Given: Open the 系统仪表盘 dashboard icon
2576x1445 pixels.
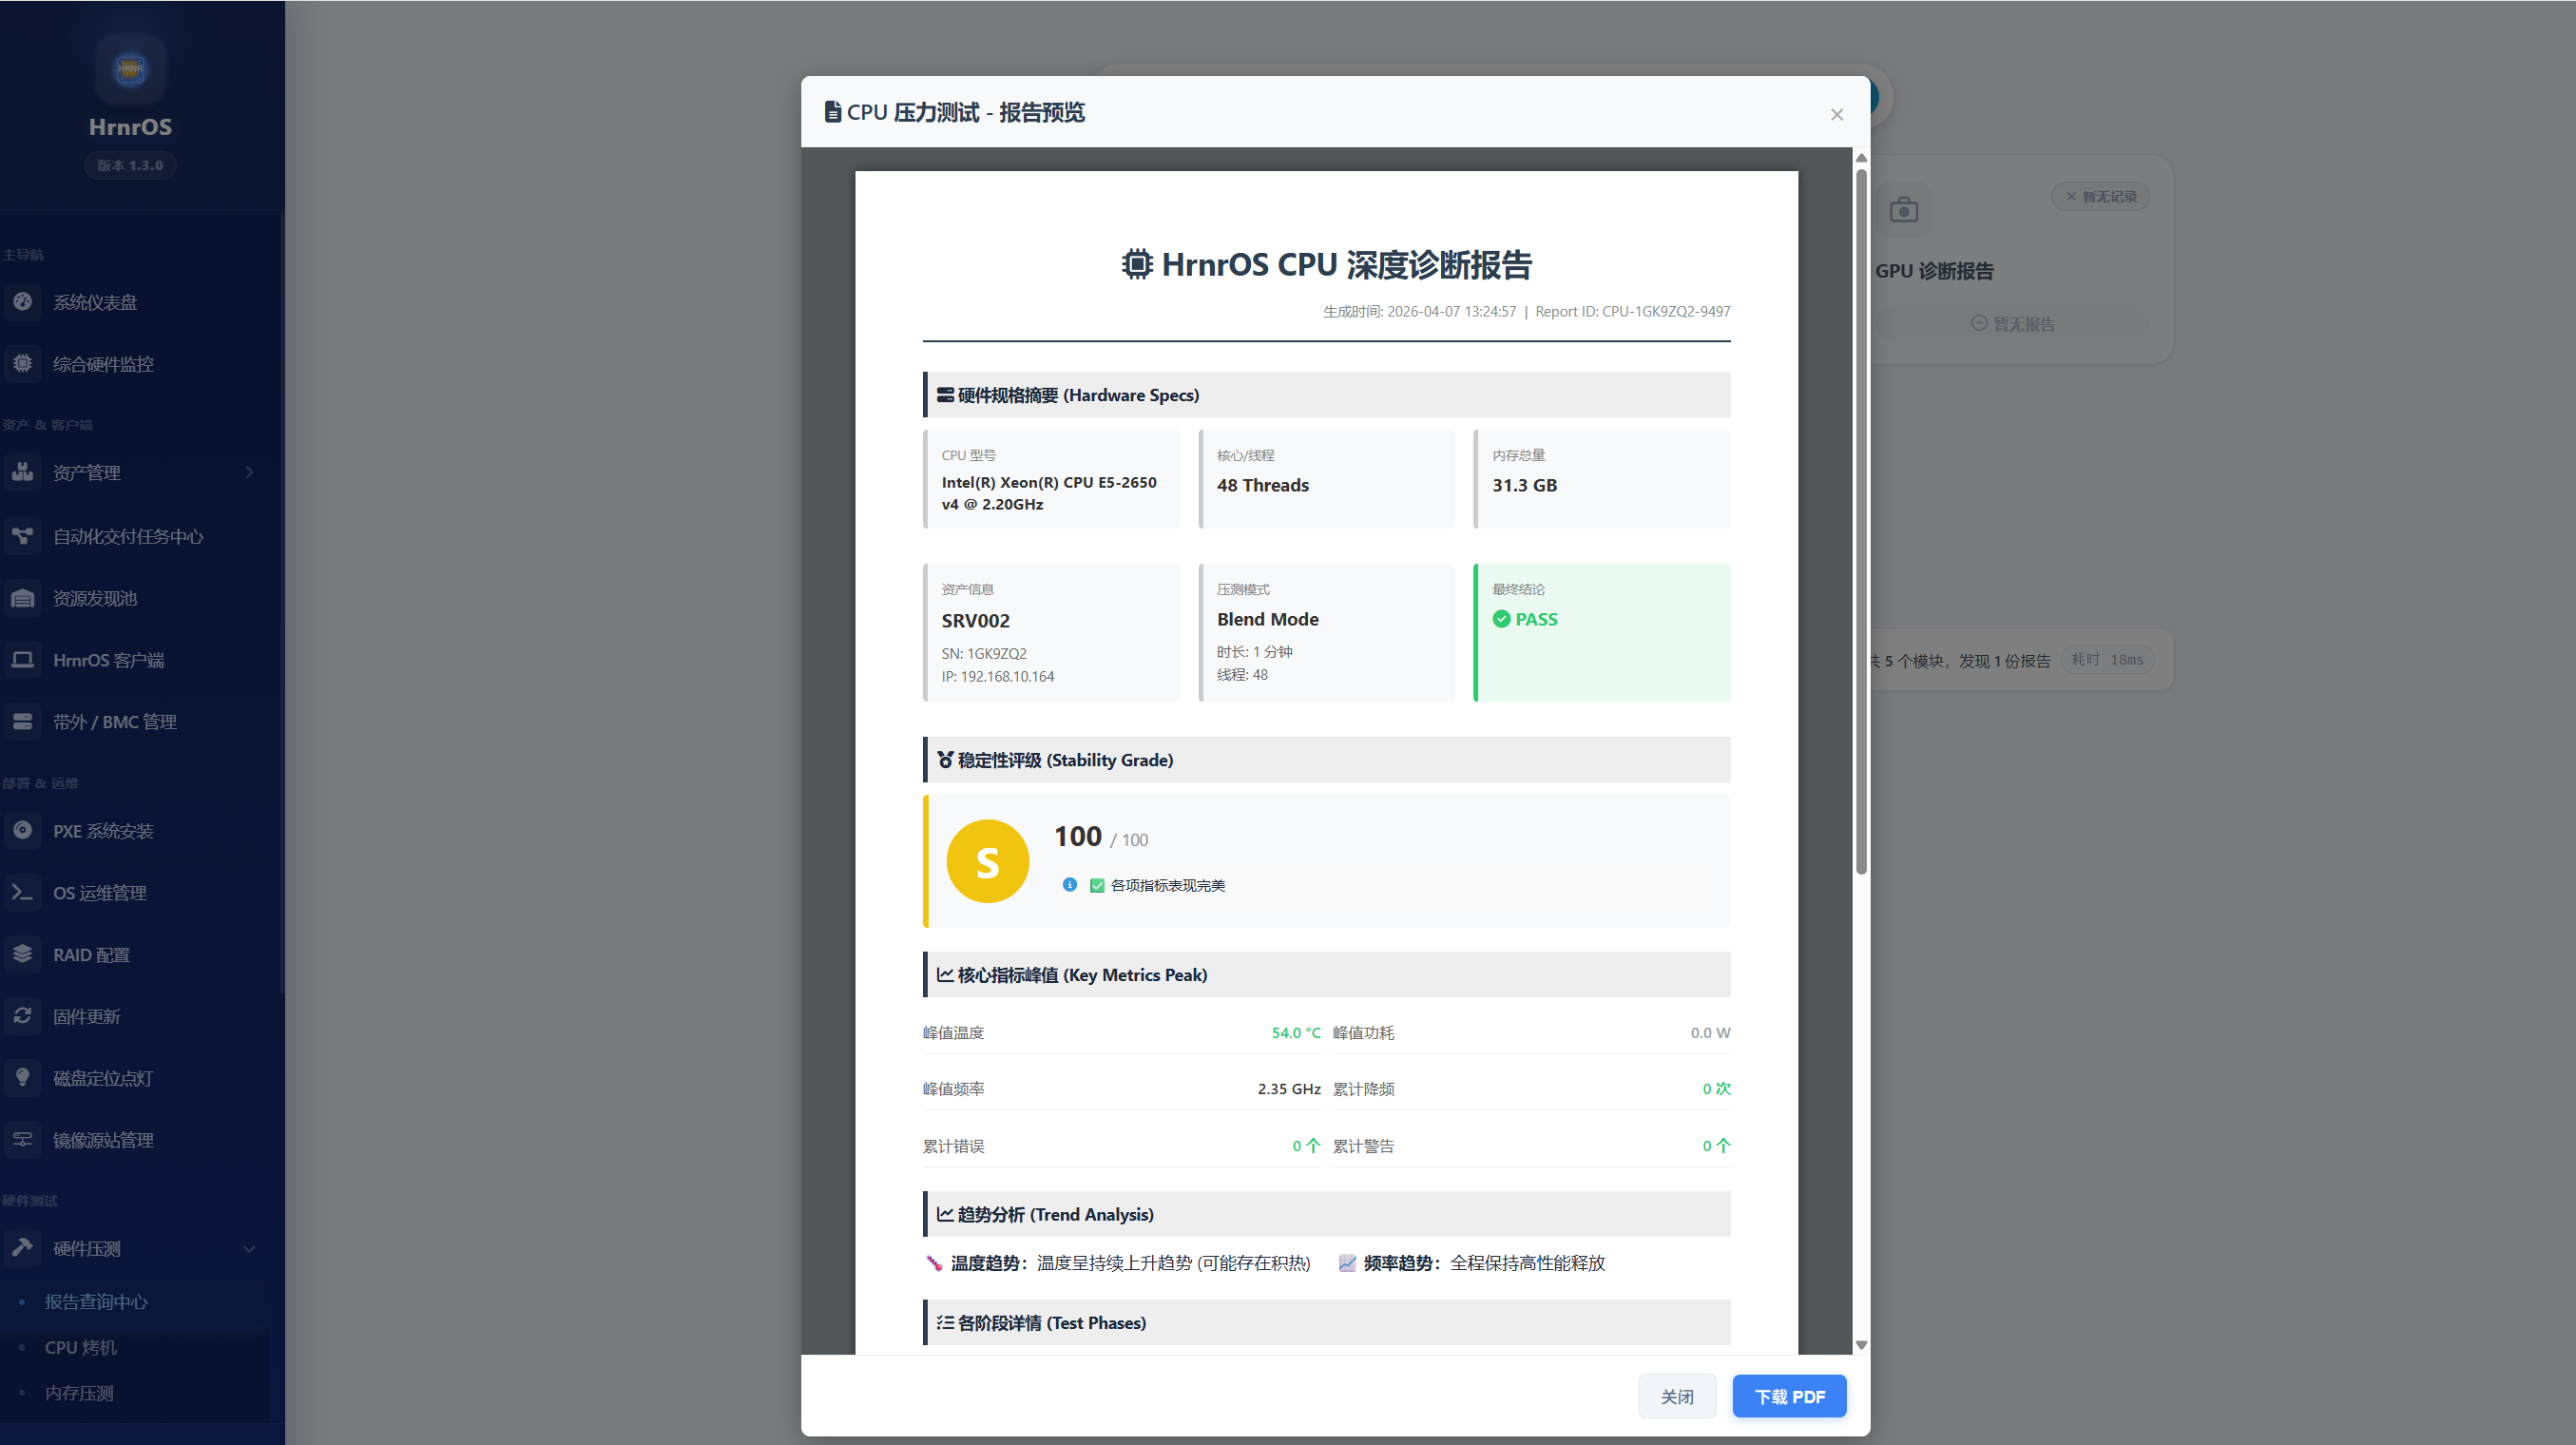Looking at the screenshot, I should pyautogui.click(x=23, y=302).
